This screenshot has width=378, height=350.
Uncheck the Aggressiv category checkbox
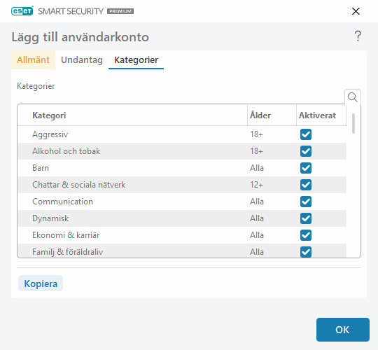[x=306, y=134]
